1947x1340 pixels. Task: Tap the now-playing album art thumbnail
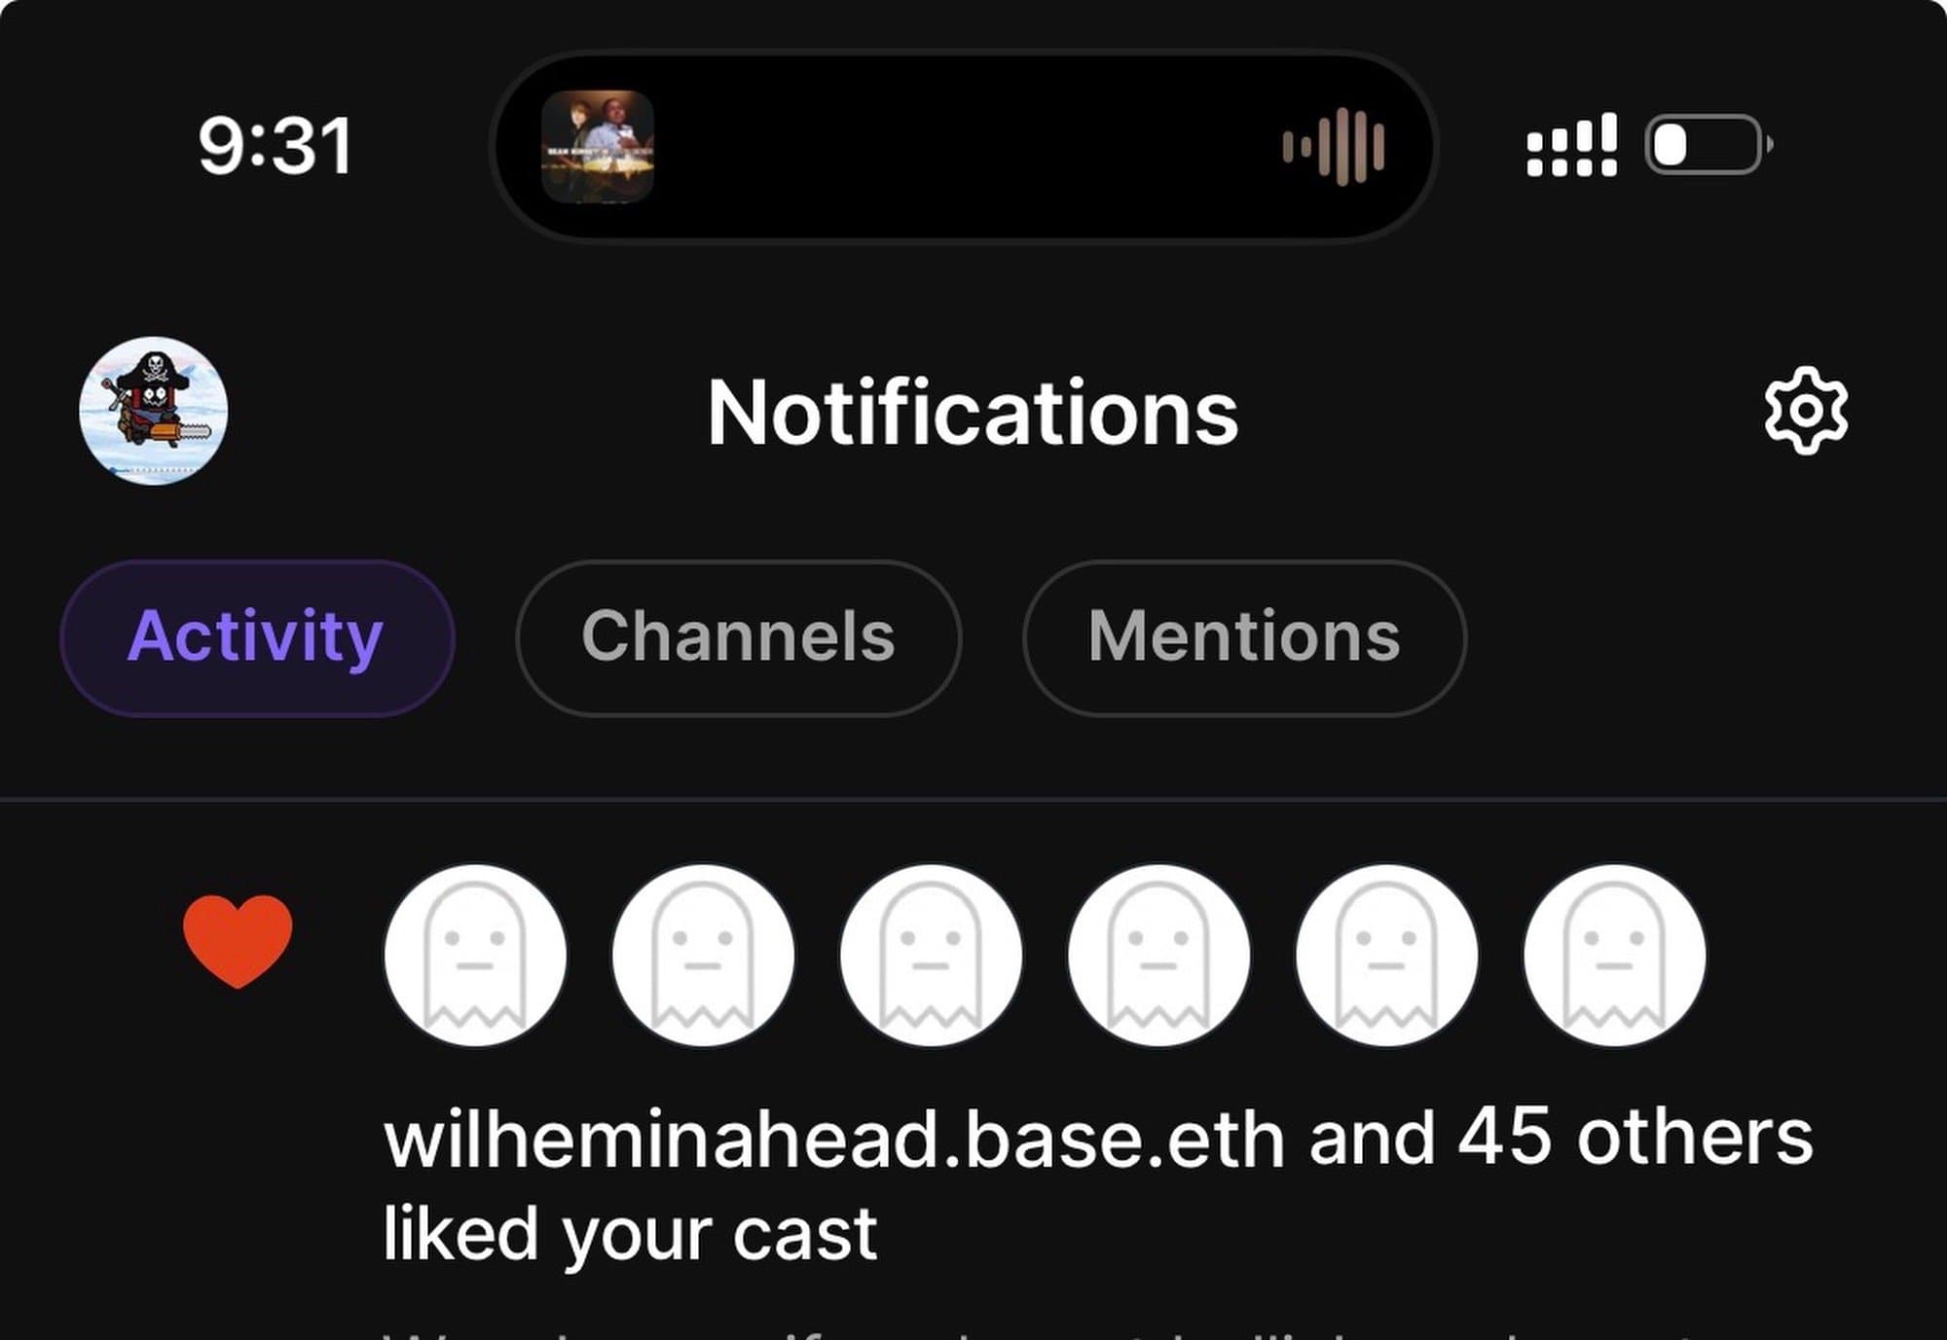tap(597, 146)
